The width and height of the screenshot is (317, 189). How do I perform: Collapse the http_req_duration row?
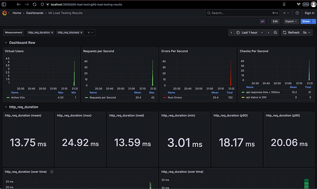pyautogui.click(x=6, y=107)
